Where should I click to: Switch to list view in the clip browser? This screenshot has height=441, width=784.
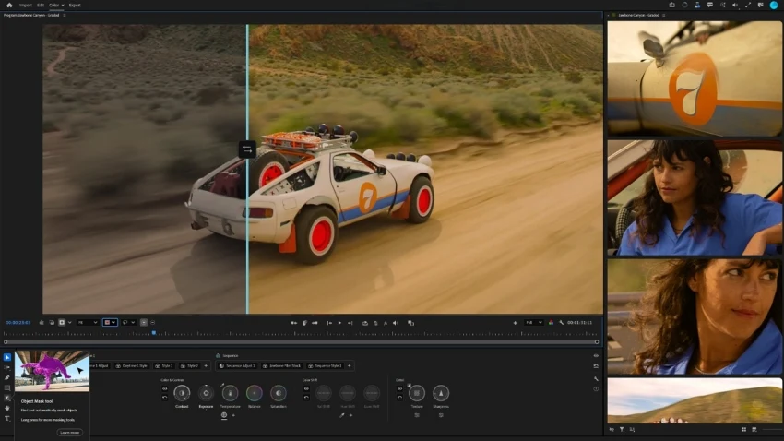pos(754,430)
